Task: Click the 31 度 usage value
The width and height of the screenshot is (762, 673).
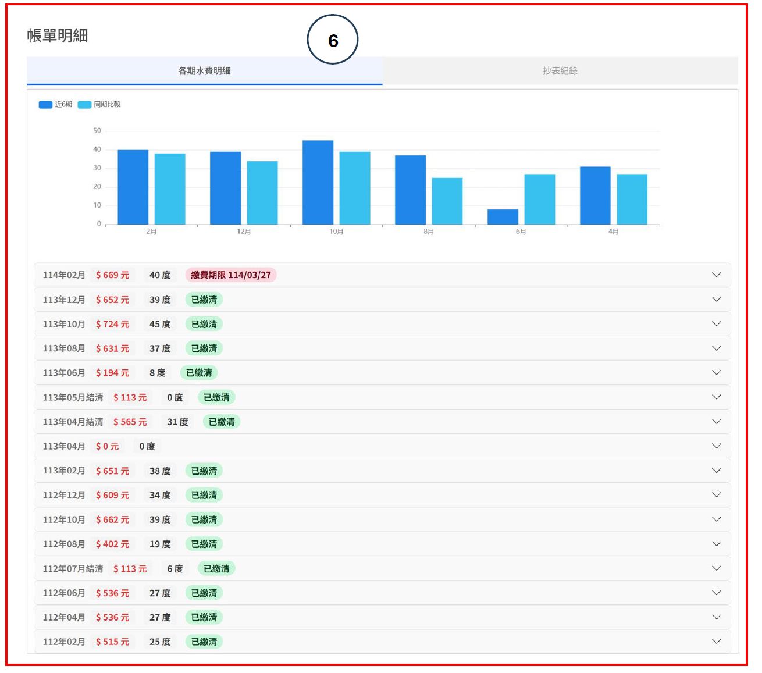Action: pos(177,422)
